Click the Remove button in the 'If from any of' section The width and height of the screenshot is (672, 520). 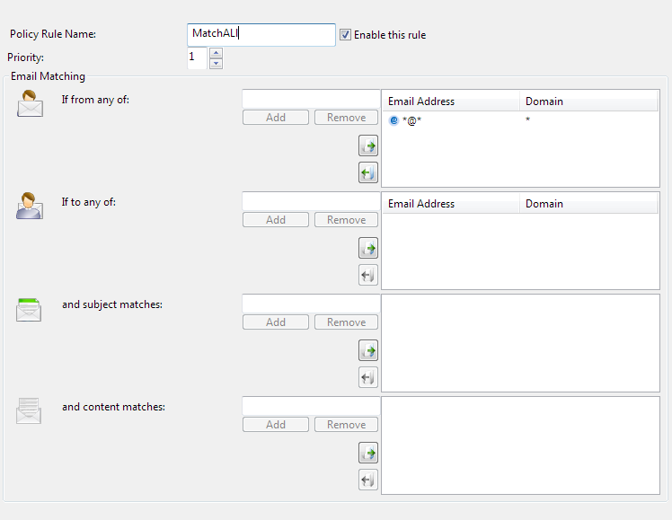346,118
